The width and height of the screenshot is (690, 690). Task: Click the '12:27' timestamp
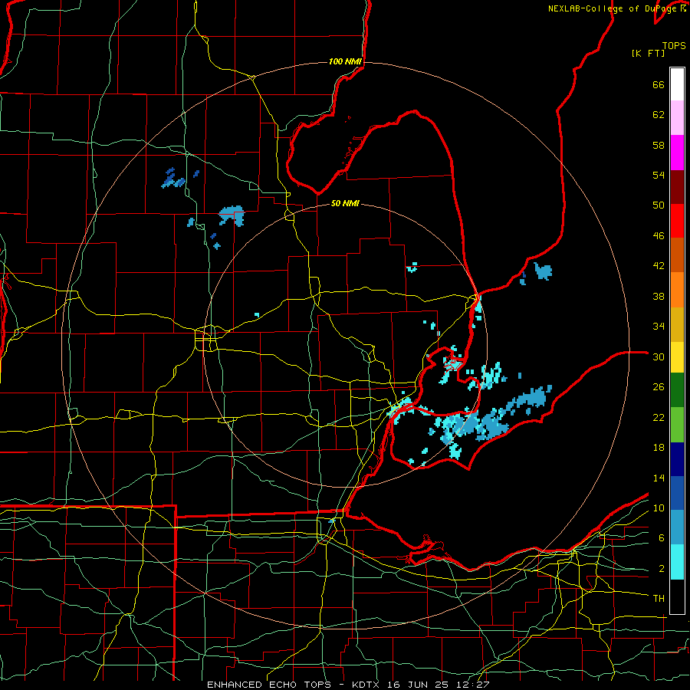click(475, 685)
